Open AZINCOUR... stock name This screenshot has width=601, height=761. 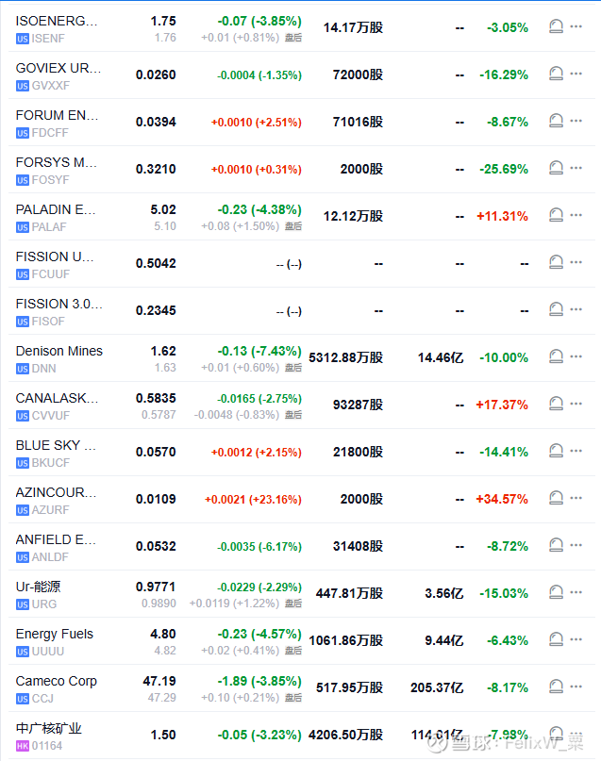[x=56, y=492]
